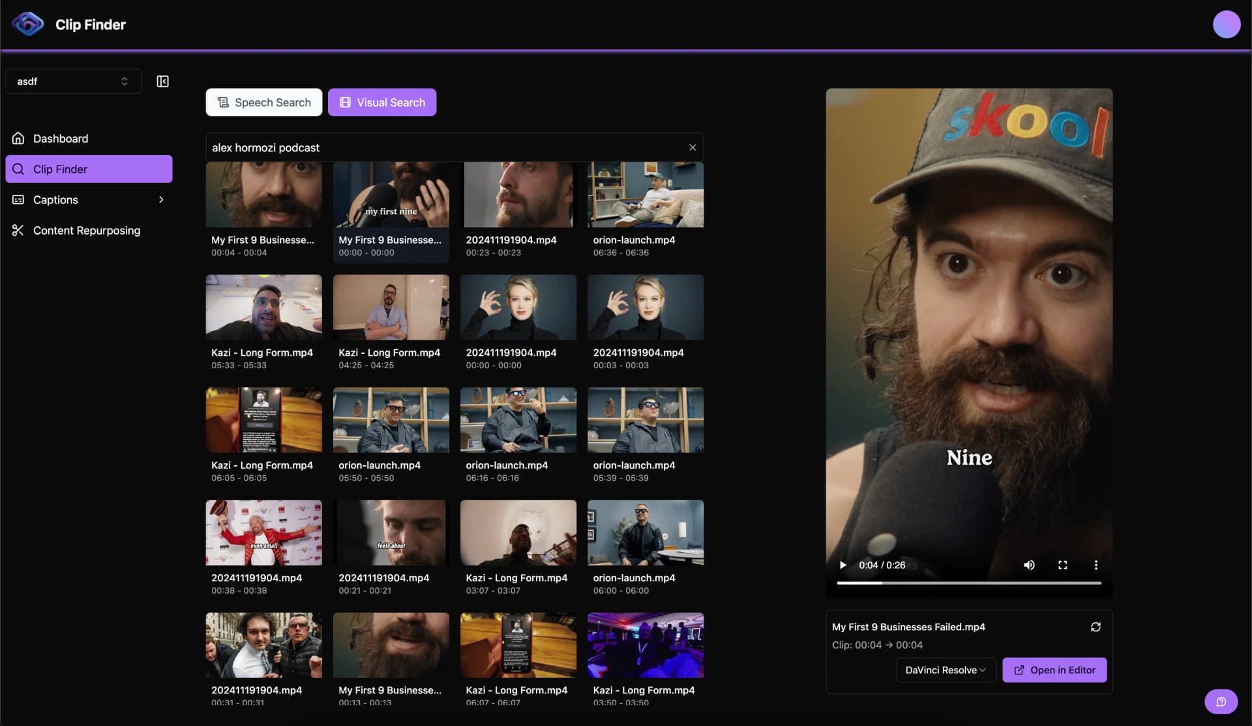The width and height of the screenshot is (1252, 726).
Task: Open the user avatar menu
Action: (1226, 24)
